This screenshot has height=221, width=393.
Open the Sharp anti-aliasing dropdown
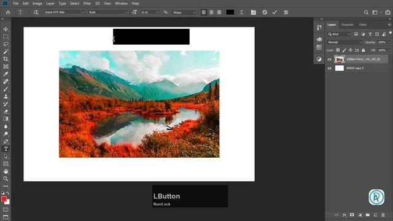click(184, 12)
